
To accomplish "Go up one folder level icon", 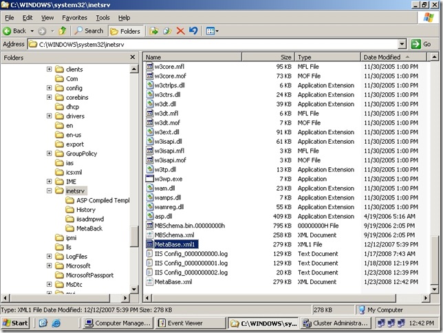I will pos(63,30).
